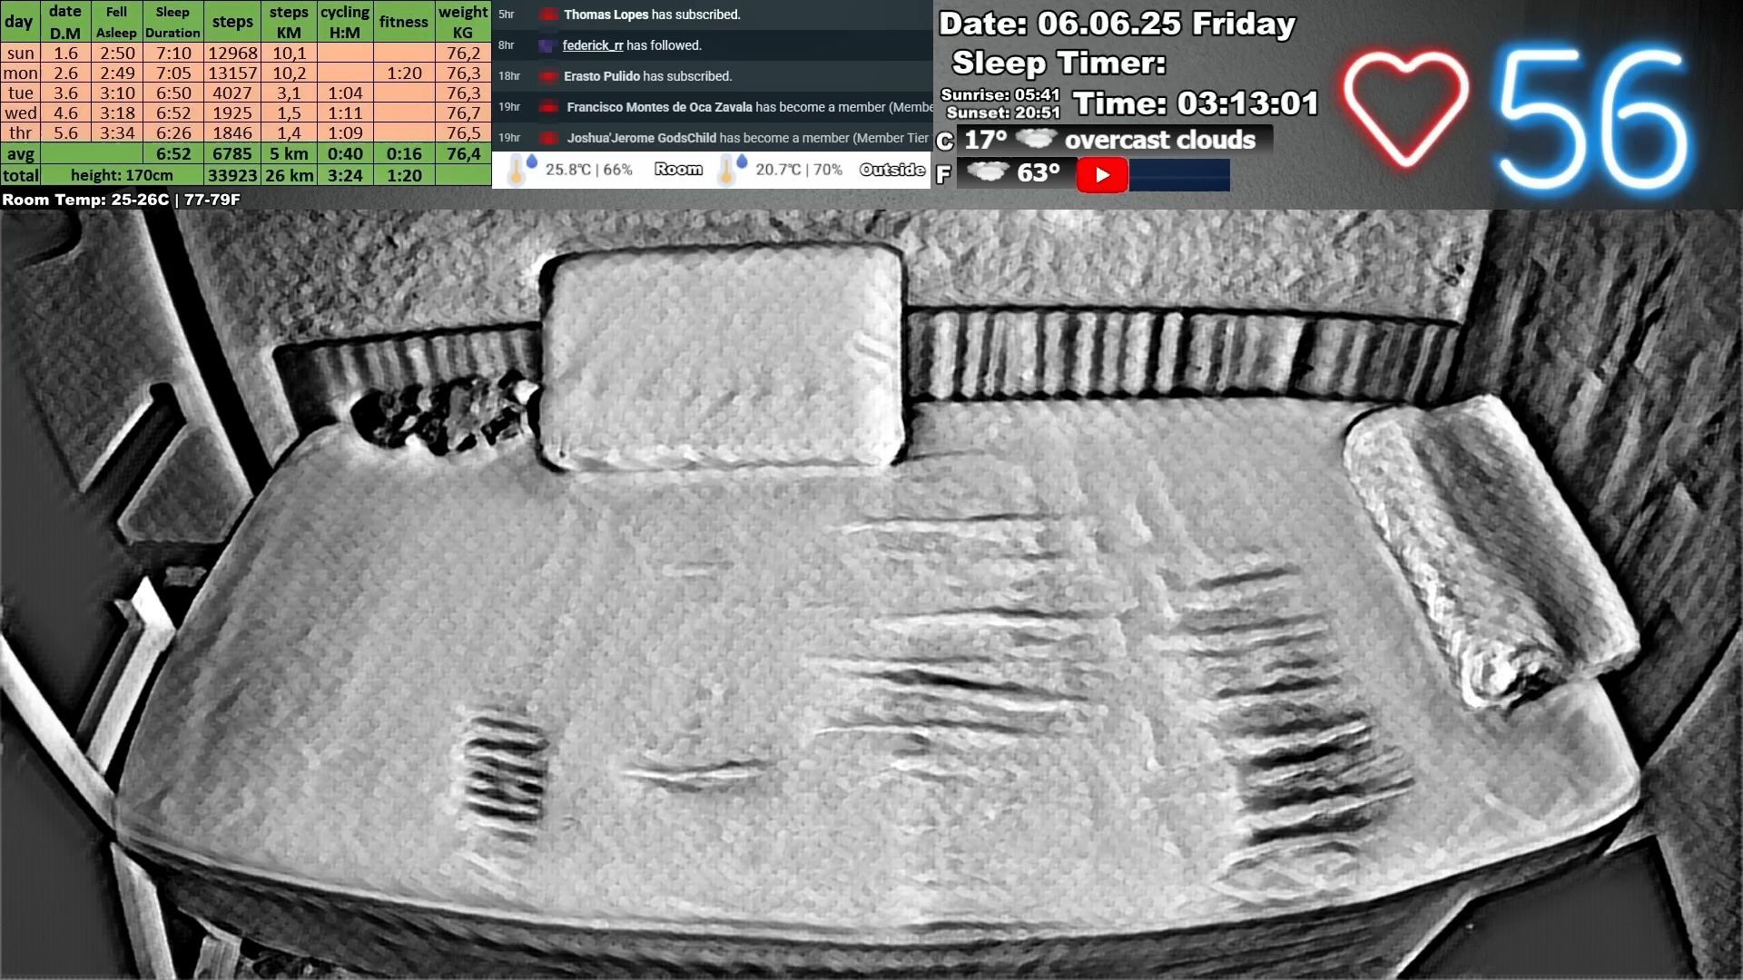This screenshot has height=980, width=1743.
Task: Click the 'Sleep Duration' column header
Action: pyautogui.click(x=172, y=22)
